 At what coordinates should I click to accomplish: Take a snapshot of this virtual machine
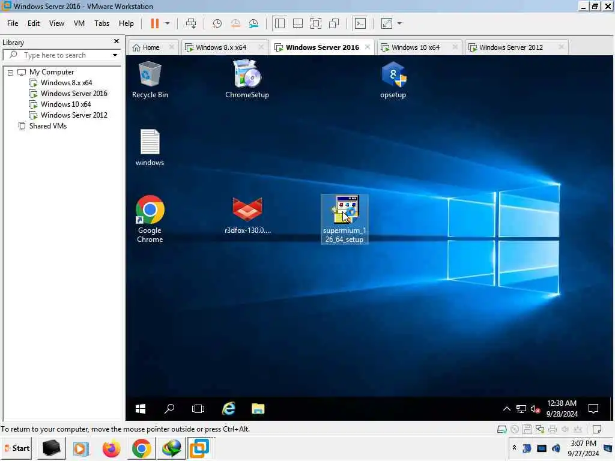pos(217,23)
